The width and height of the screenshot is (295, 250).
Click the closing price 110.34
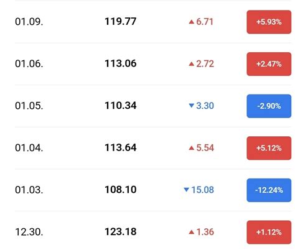pyautogui.click(x=121, y=106)
